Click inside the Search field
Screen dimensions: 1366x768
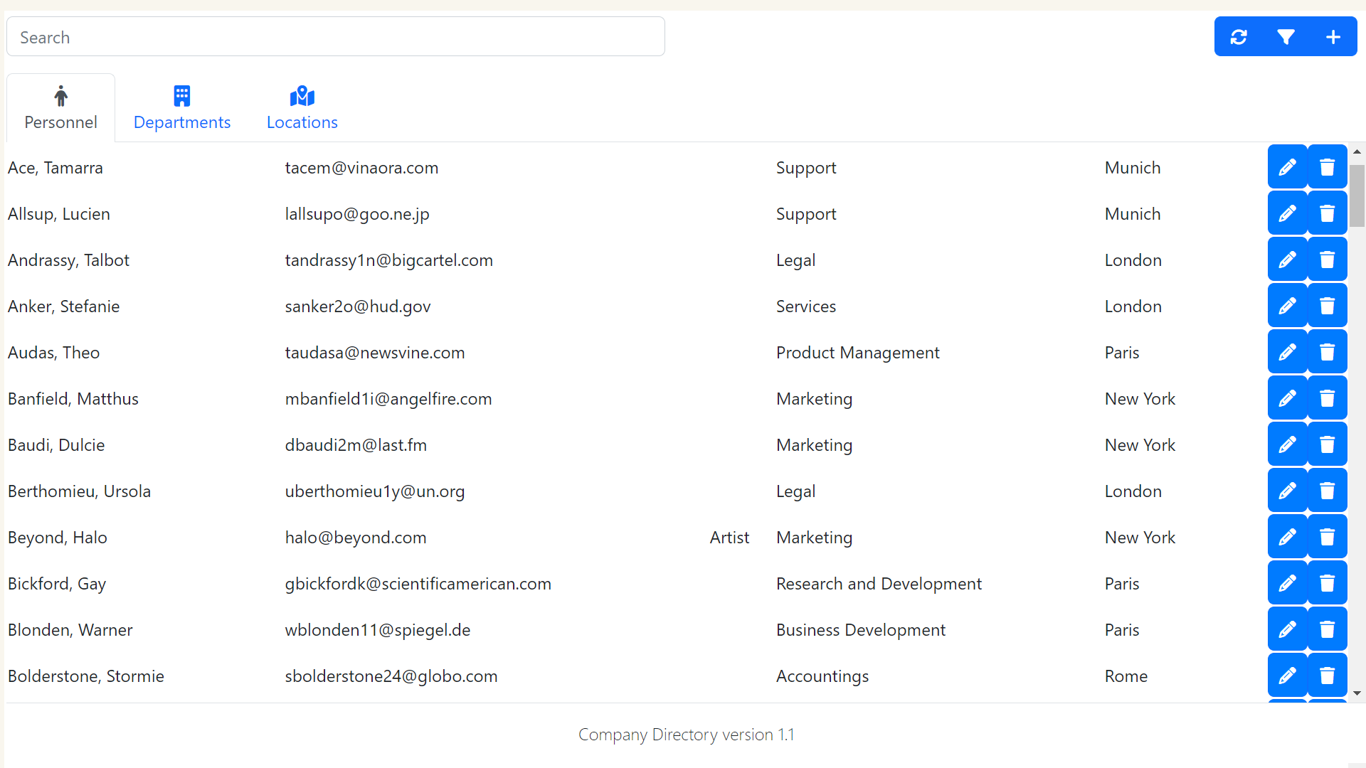pos(334,36)
